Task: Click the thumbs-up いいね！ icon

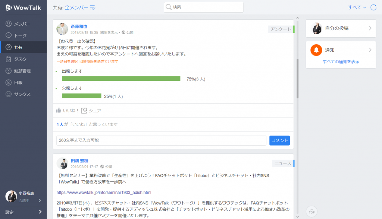Action: (x=59, y=110)
